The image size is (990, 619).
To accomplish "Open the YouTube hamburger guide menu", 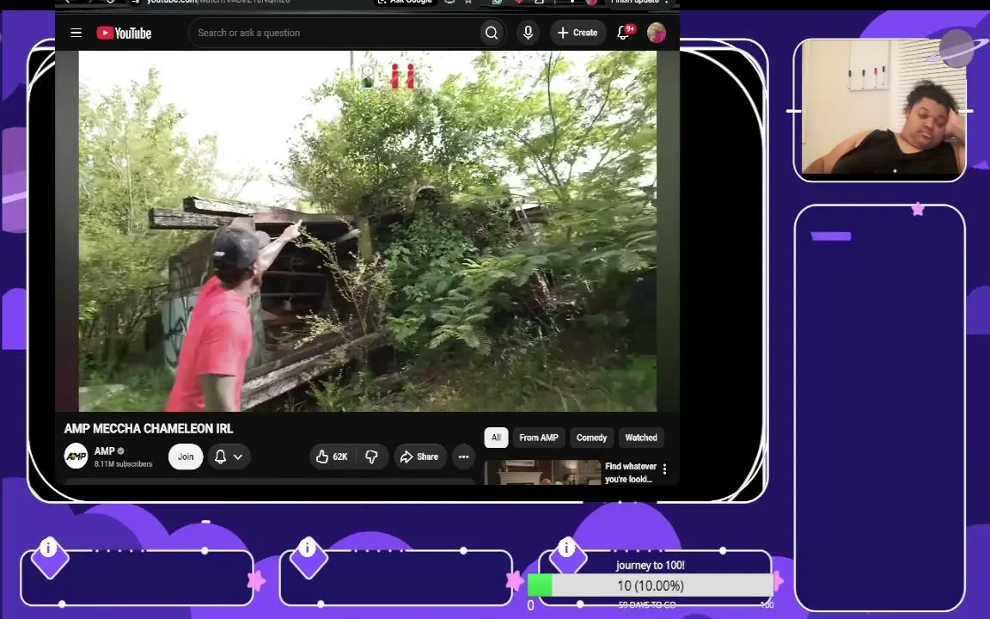I will tap(76, 33).
